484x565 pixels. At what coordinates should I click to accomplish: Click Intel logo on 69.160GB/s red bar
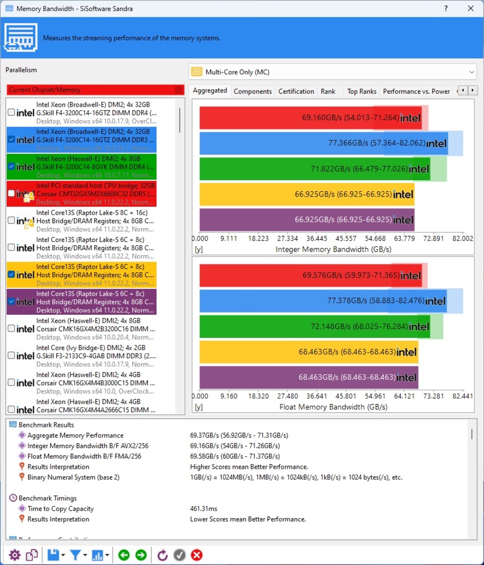411,118
